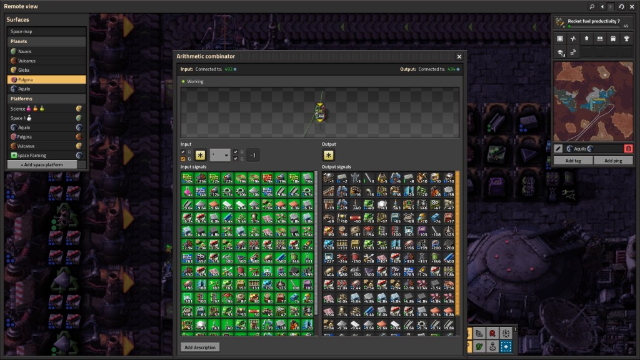Select the 'each' asterisk output signal
This screenshot has width=640, height=360.
[x=327, y=154]
